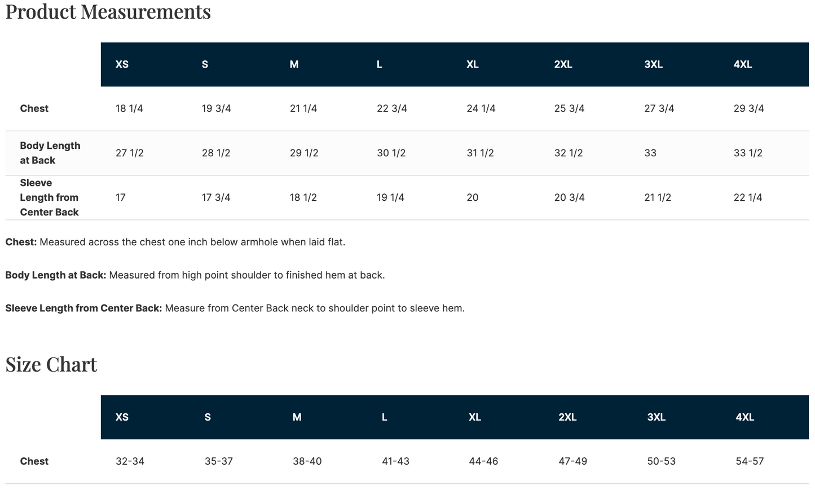Viewport: 815px width, 490px height.
Task: Select the 17 3/4 sleeve length for S
Action: [x=216, y=197]
